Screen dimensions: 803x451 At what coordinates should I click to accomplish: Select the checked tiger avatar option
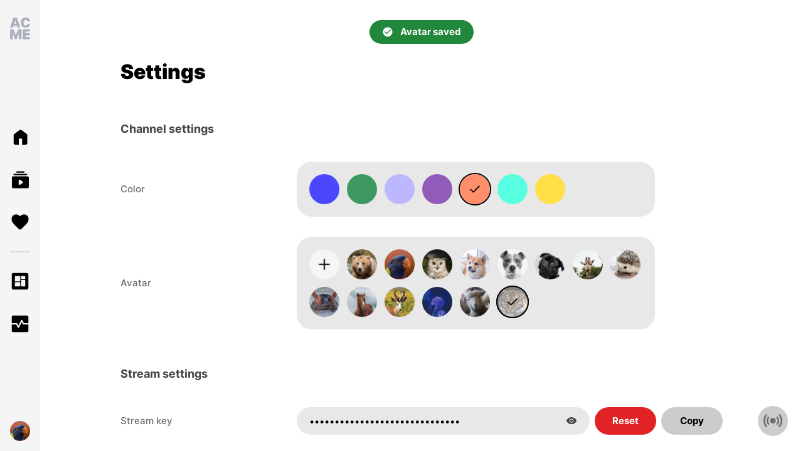click(x=513, y=302)
